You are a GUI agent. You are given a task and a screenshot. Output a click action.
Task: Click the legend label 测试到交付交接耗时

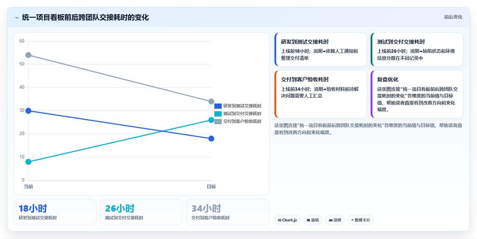tap(242, 114)
